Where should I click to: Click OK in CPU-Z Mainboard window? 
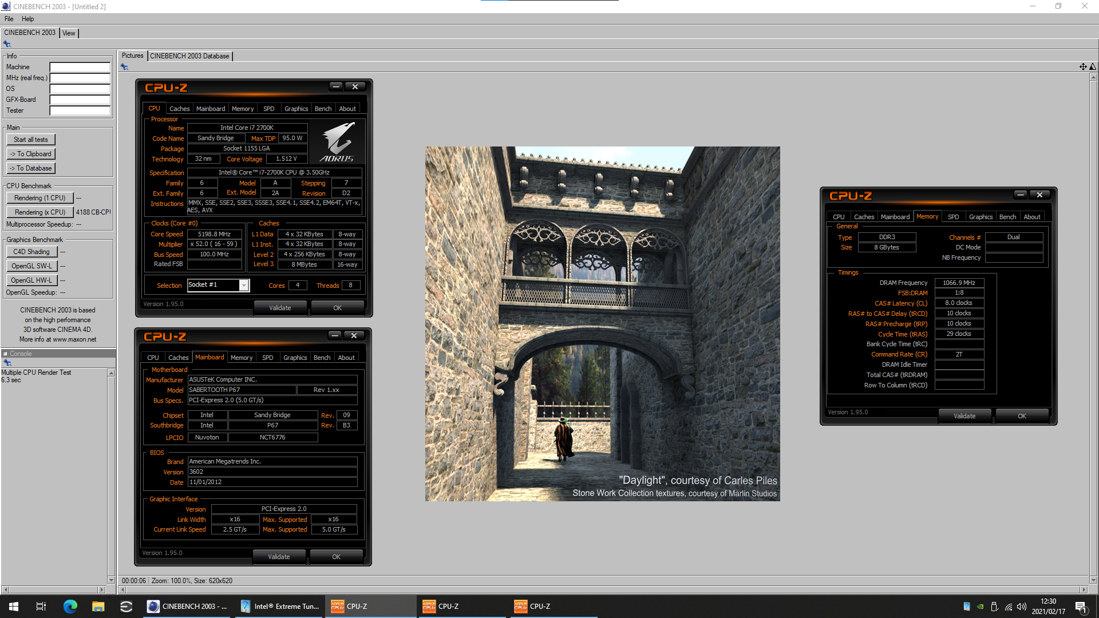click(x=336, y=557)
